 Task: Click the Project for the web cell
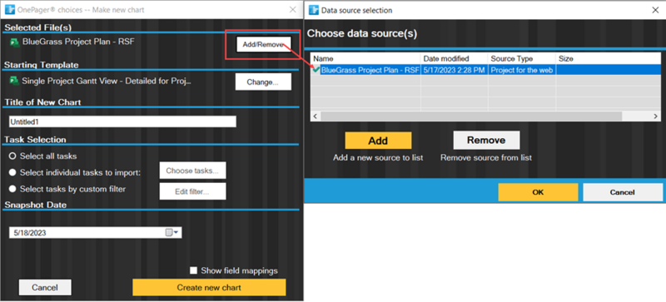pos(522,70)
